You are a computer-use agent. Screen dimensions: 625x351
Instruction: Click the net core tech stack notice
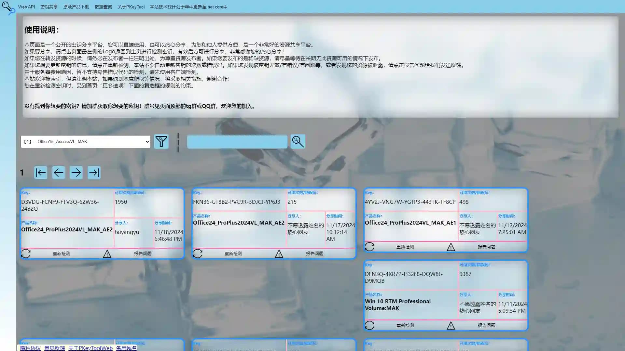coord(189,7)
